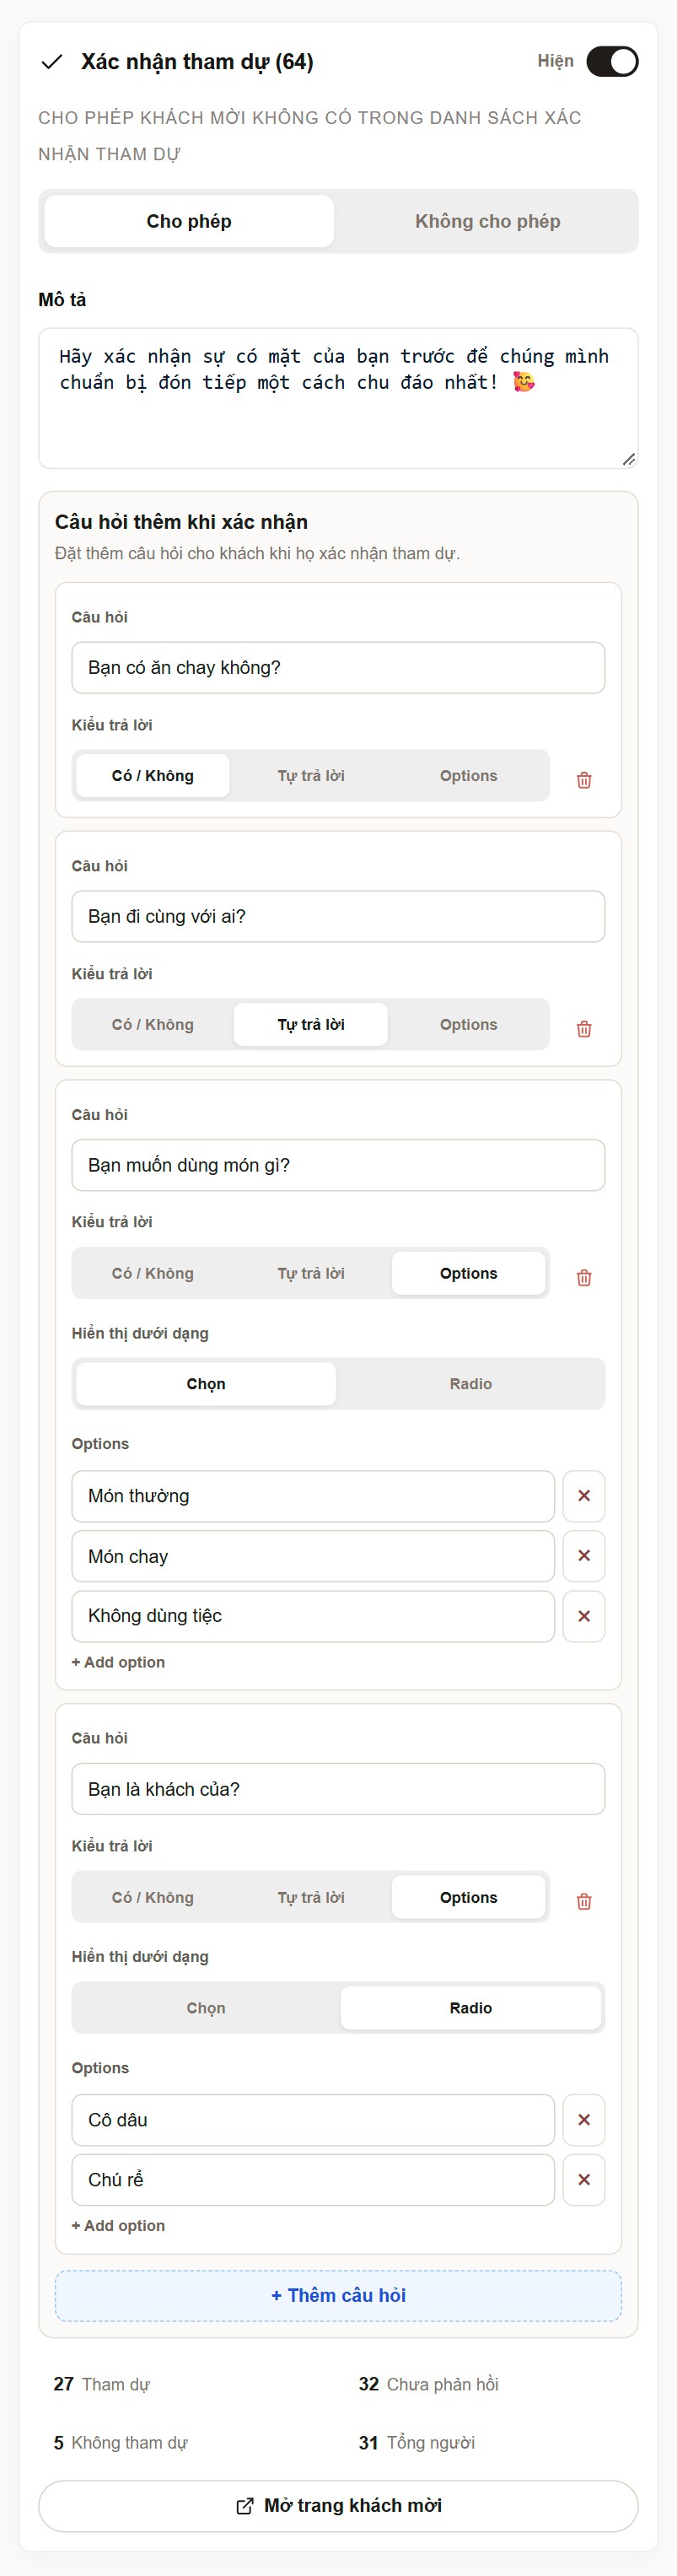Screen dimensions: 677x2576
Task: Set display to Chọn for the món gì question
Action: tap(206, 1384)
